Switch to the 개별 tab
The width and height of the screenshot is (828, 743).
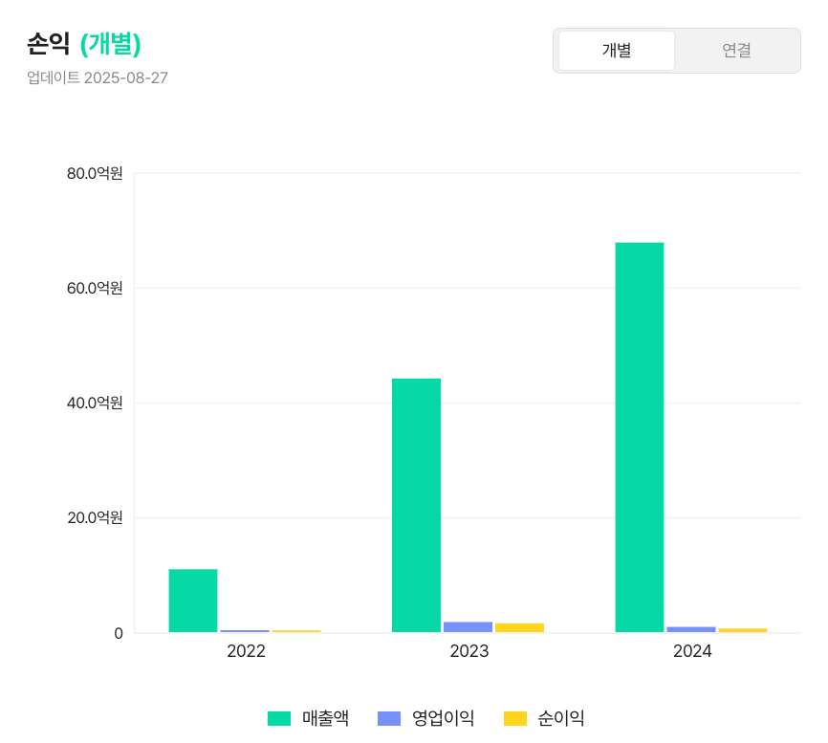pyautogui.click(x=617, y=51)
